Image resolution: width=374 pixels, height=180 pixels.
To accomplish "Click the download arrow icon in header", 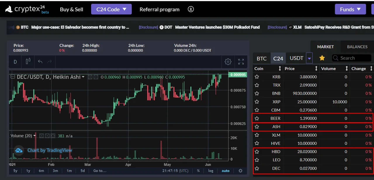I will pos(191,9).
